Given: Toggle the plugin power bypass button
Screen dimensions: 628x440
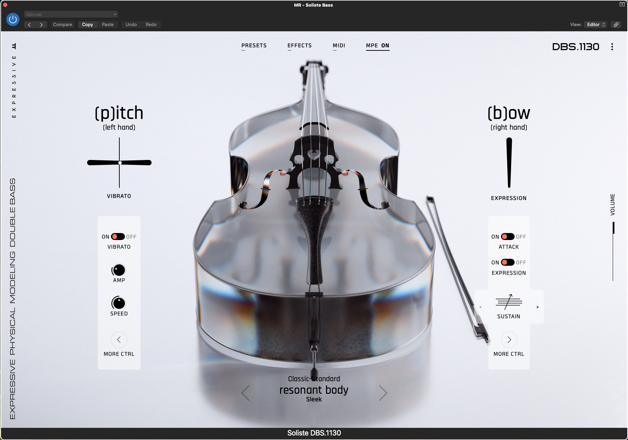Looking at the screenshot, I should 13,19.
